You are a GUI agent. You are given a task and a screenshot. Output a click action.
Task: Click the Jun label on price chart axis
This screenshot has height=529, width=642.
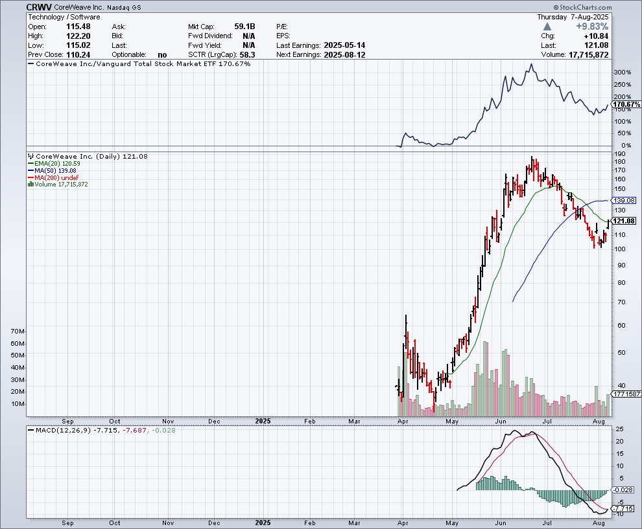(501, 421)
